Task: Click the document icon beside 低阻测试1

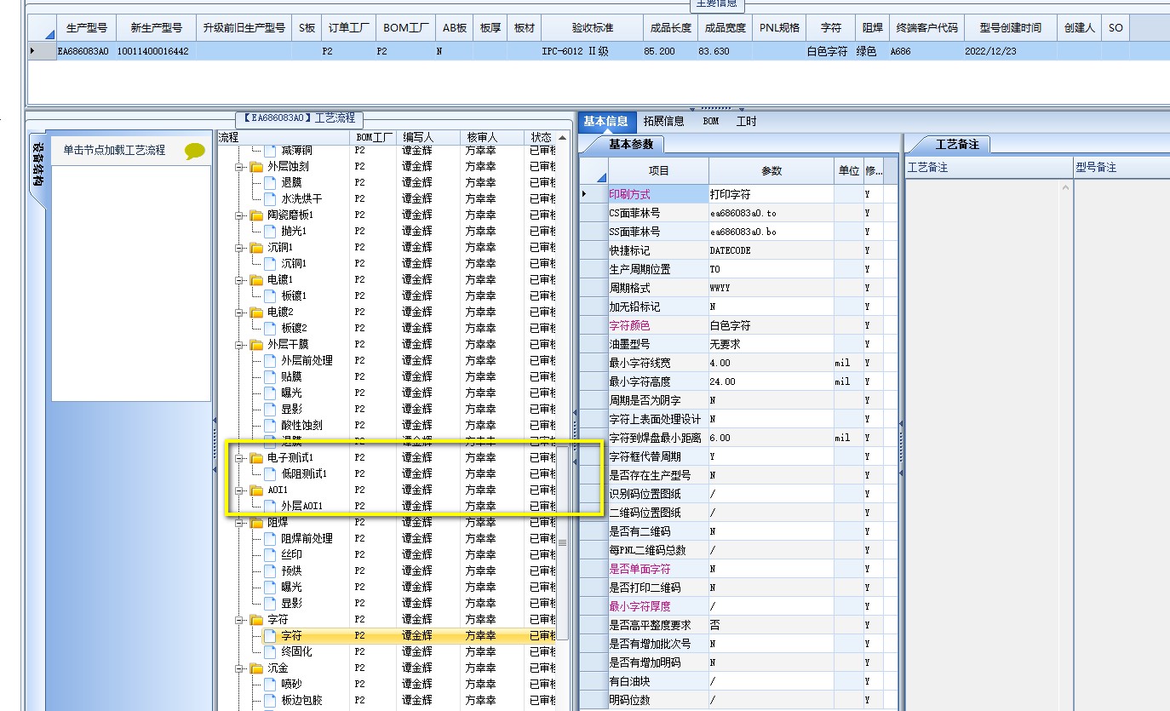Action: [x=270, y=473]
